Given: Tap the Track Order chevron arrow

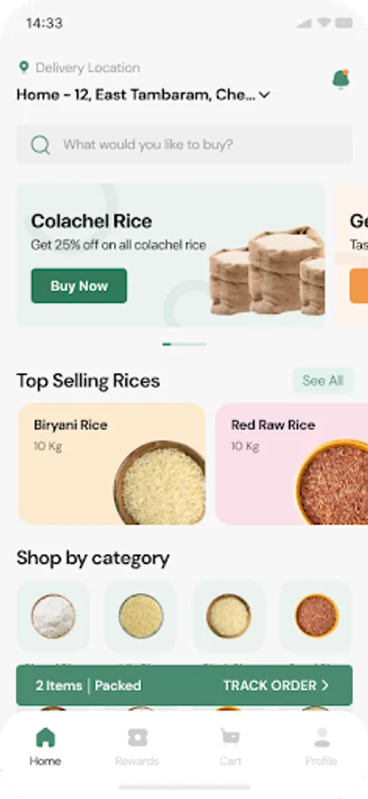Looking at the screenshot, I should coord(325,686).
